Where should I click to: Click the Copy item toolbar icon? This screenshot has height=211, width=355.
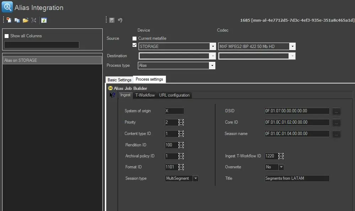tap(17, 20)
